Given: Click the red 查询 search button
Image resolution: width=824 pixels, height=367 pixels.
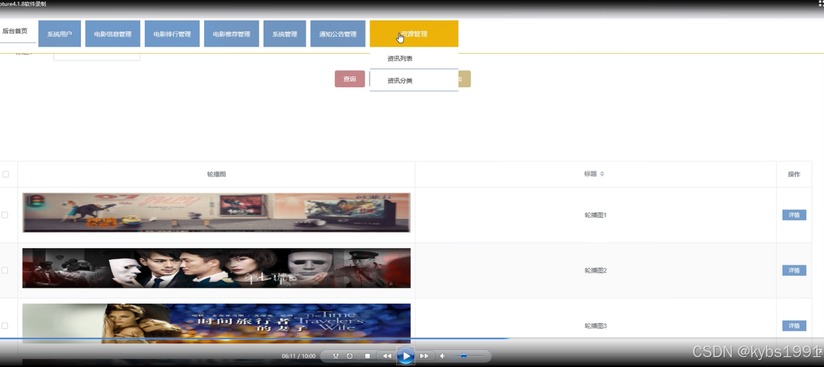Looking at the screenshot, I should [x=350, y=79].
